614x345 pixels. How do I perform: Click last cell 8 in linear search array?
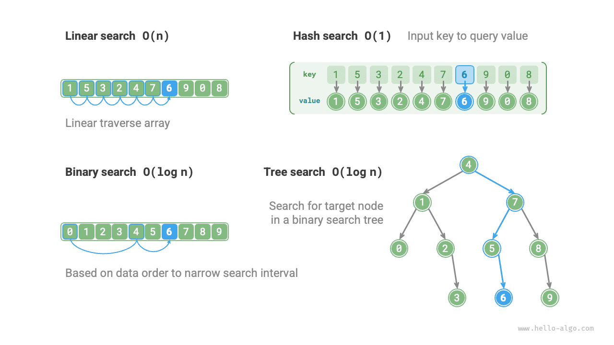click(x=219, y=88)
